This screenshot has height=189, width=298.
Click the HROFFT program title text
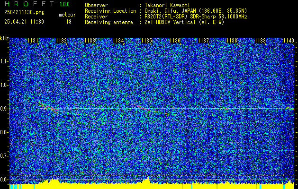coord(29,4)
